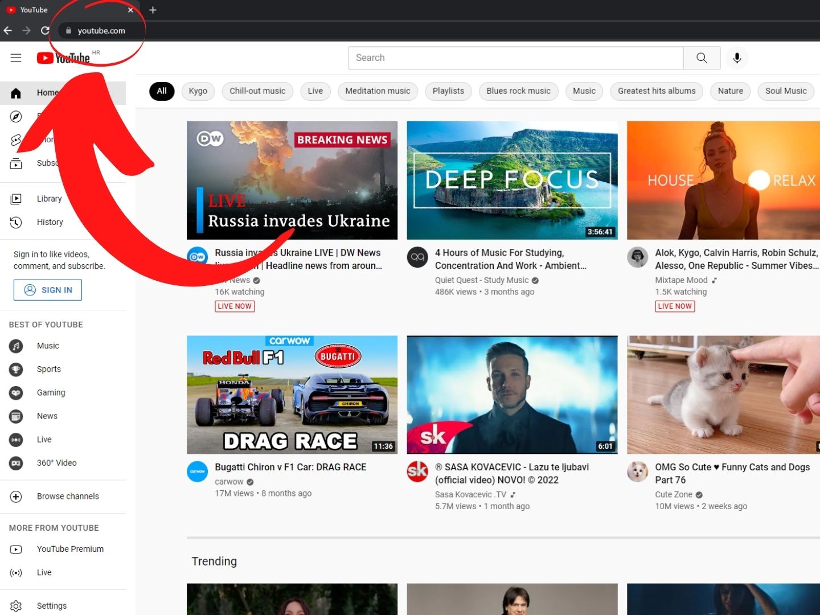The height and width of the screenshot is (615, 820).
Task: Click the youtube.com address bar
Action: coord(438,30)
